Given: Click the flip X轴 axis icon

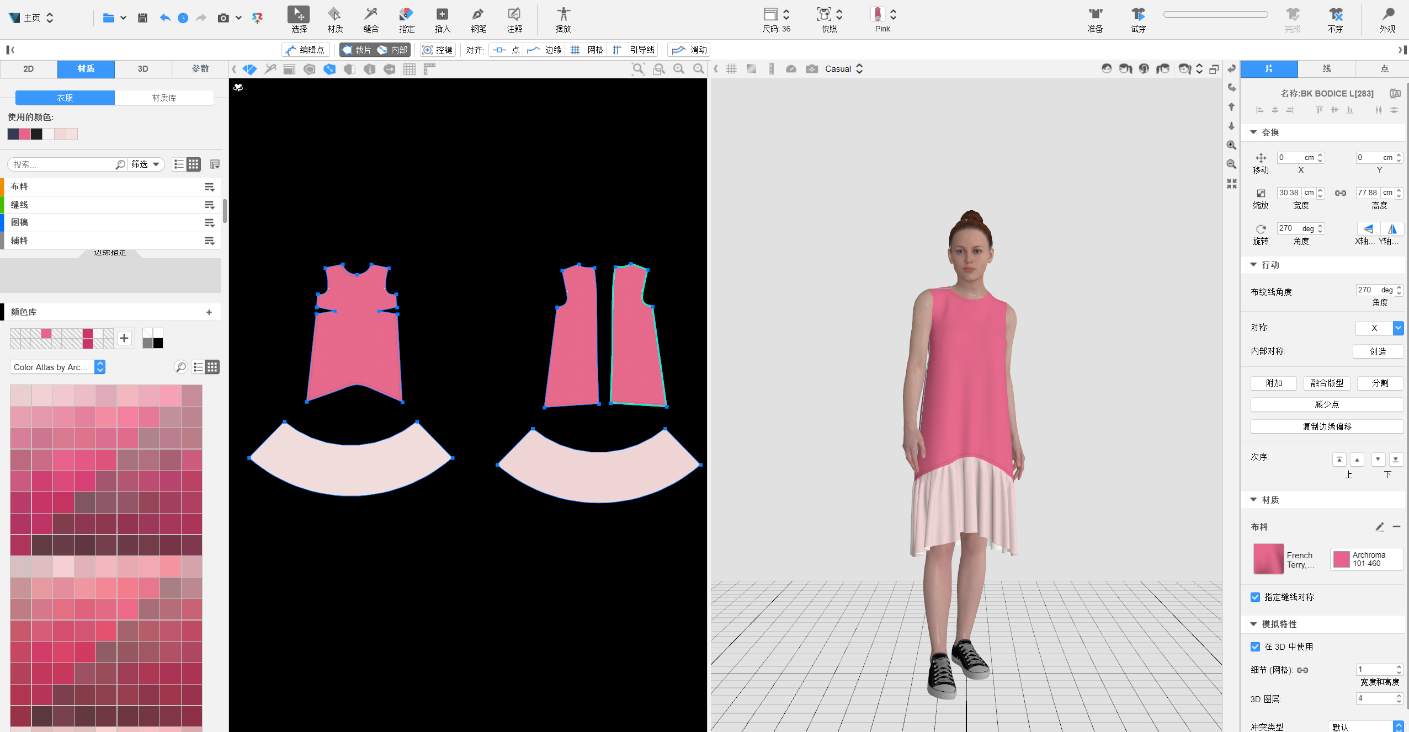Looking at the screenshot, I should click(x=1368, y=229).
